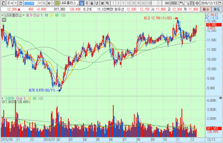
Task: Switch chart to monthly (월) period
Action: pyautogui.click(x=92, y=3)
